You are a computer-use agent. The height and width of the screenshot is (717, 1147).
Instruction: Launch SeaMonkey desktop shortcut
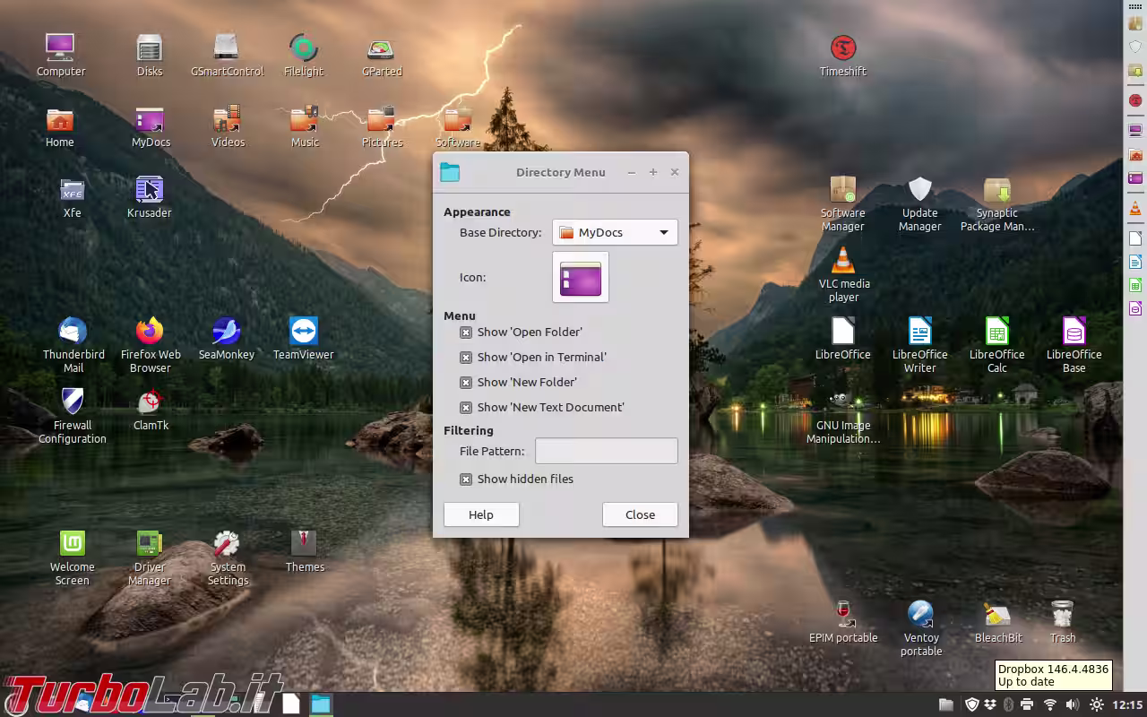227,339
